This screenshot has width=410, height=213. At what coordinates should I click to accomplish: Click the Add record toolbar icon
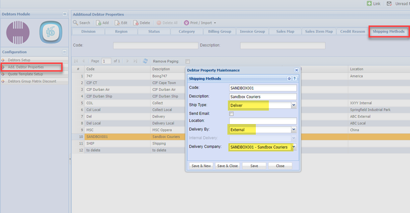coord(99,23)
